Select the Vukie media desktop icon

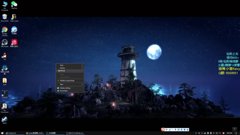14,18
